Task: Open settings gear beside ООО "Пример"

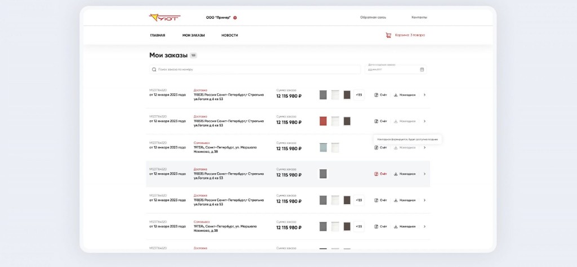Action: (235, 17)
